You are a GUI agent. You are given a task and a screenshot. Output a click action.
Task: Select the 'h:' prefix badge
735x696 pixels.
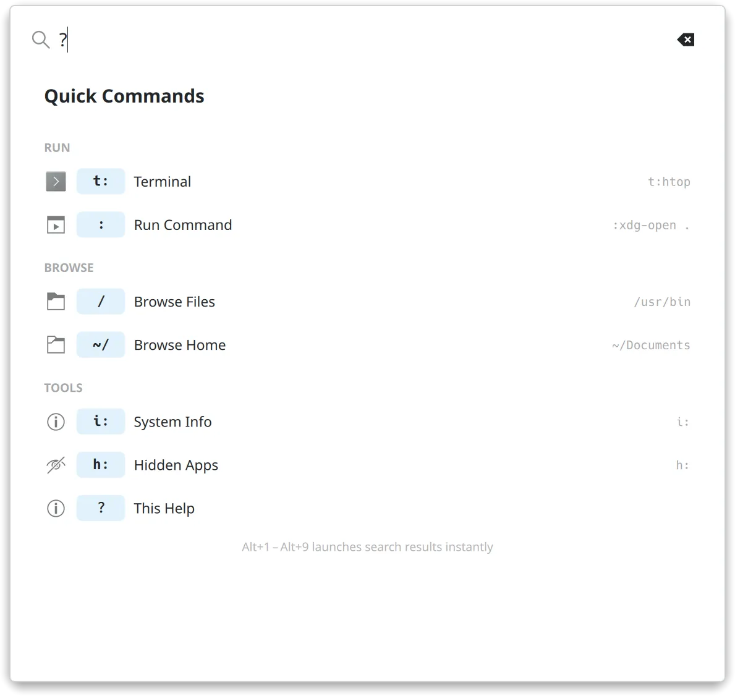101,465
